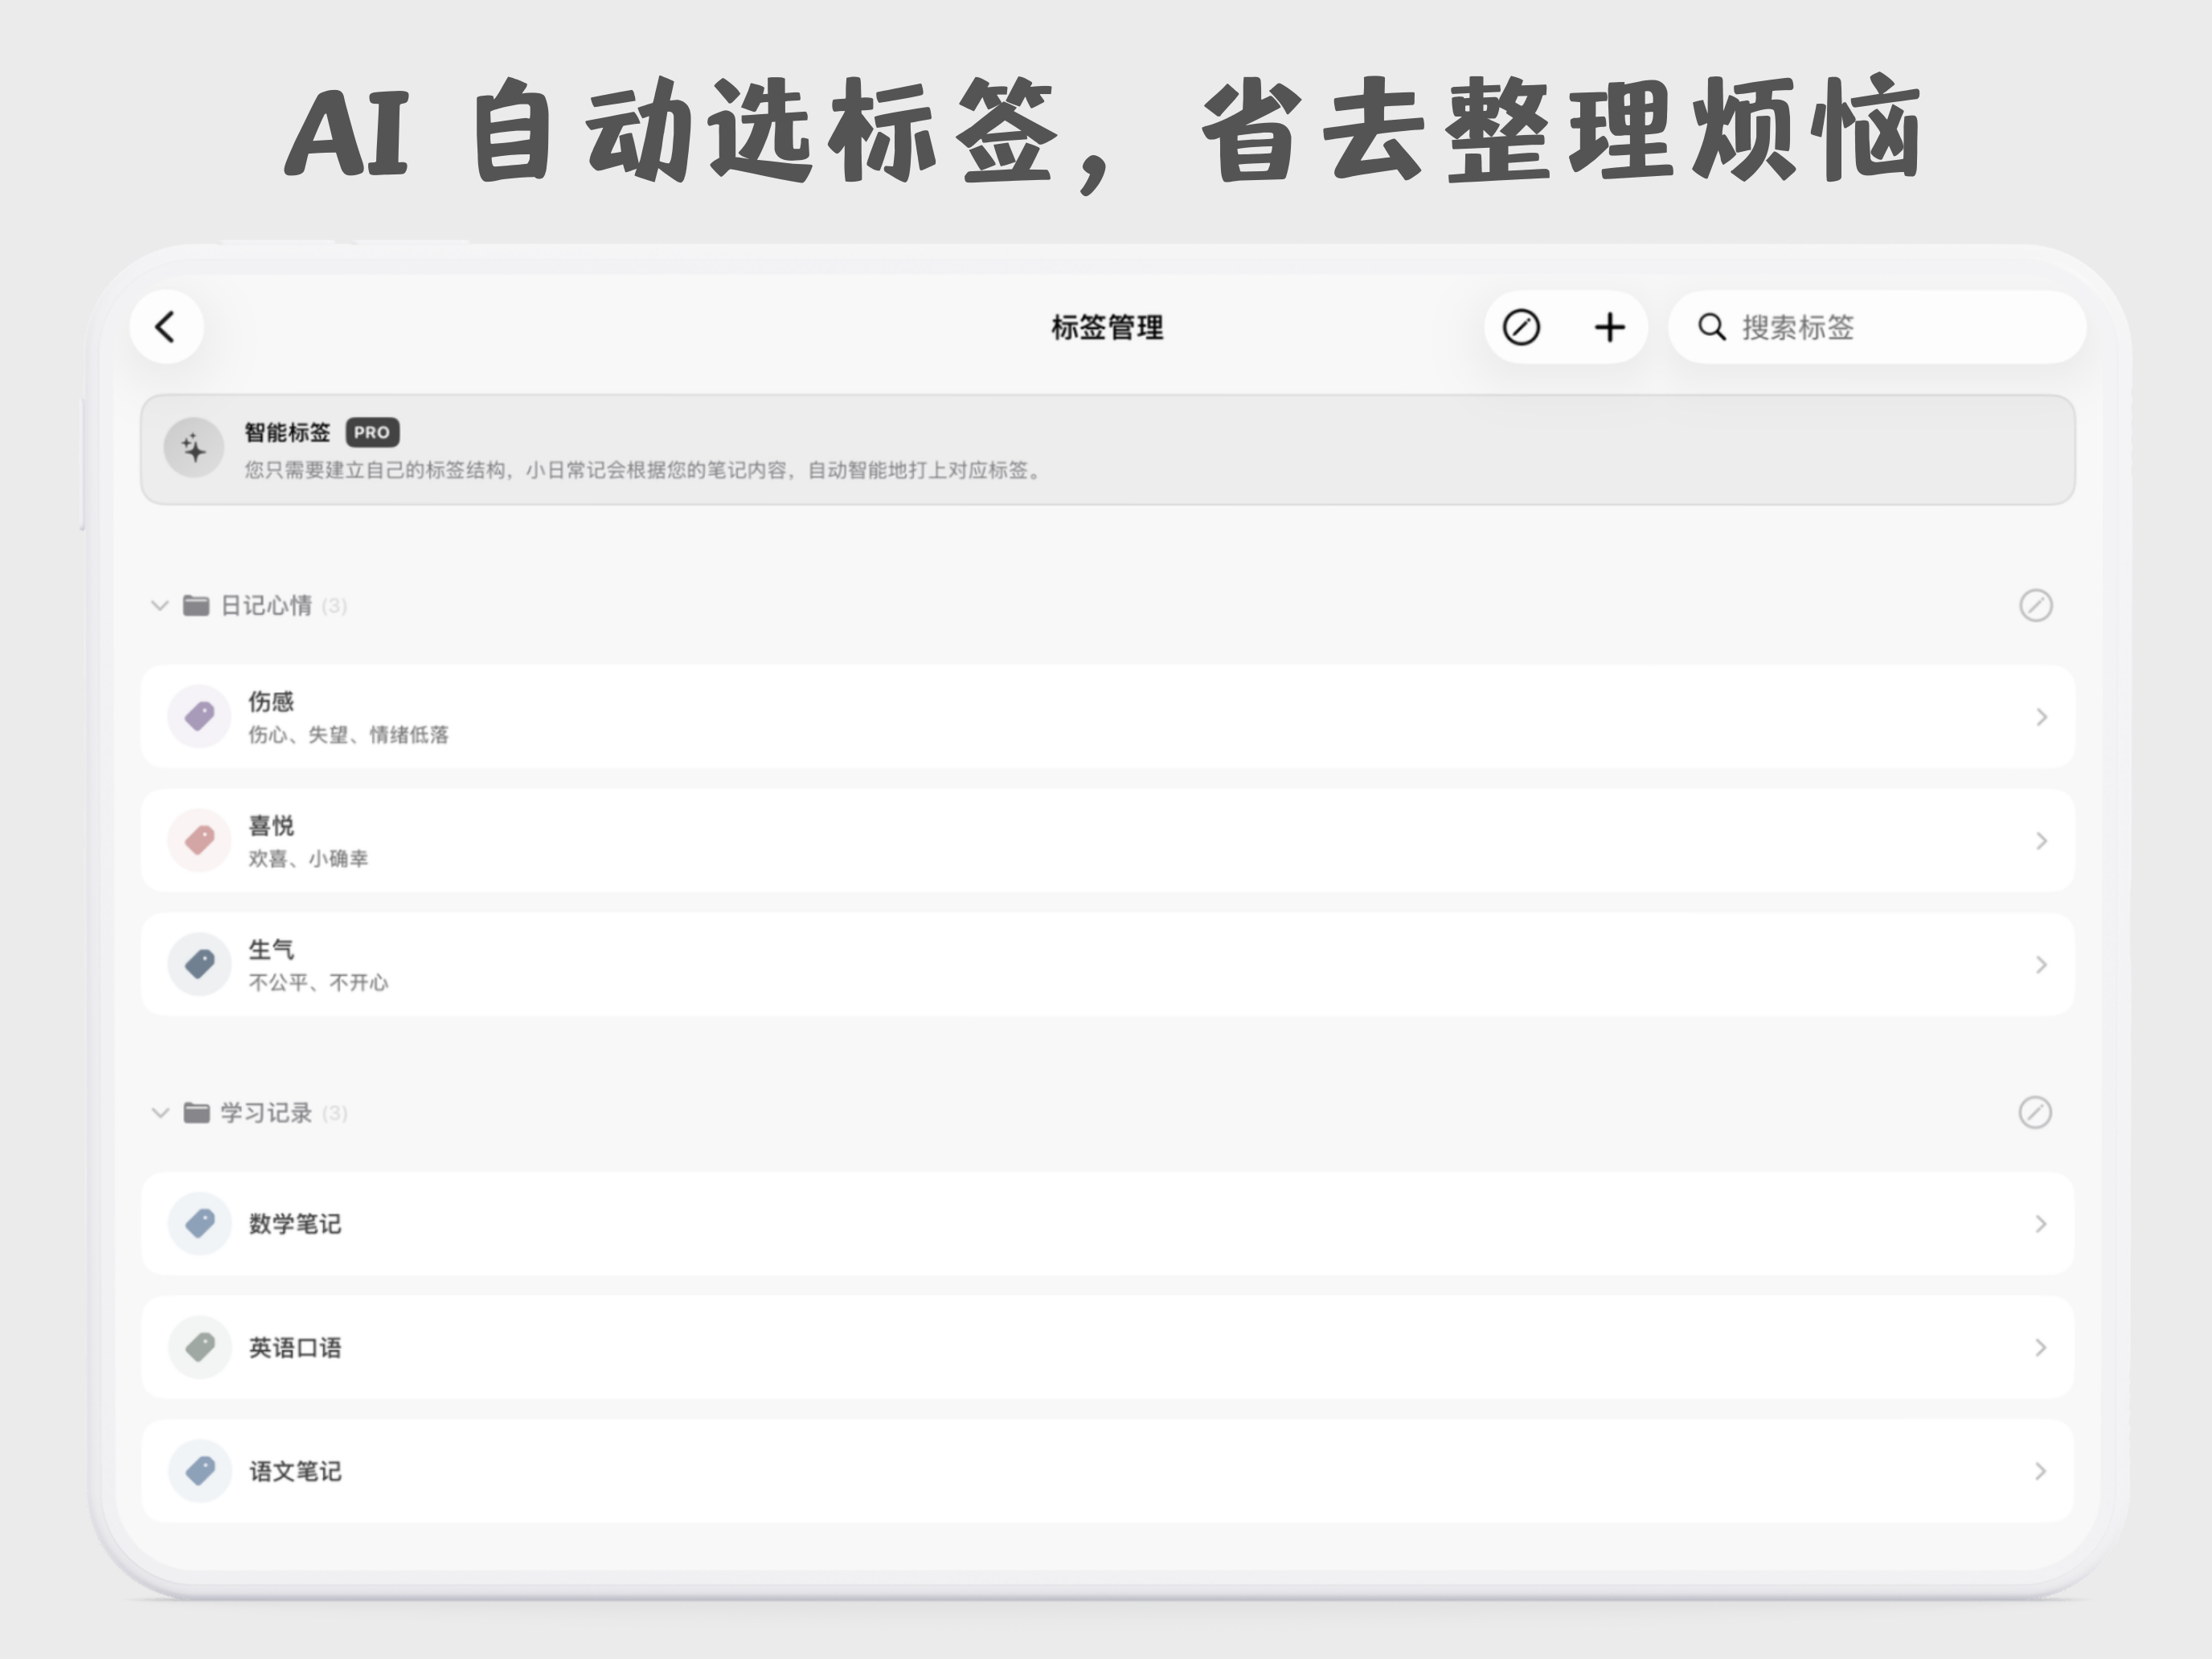Open the 智能标签 sparkle icon
Image resolution: width=2212 pixels, height=1659 pixels.
pyautogui.click(x=194, y=448)
